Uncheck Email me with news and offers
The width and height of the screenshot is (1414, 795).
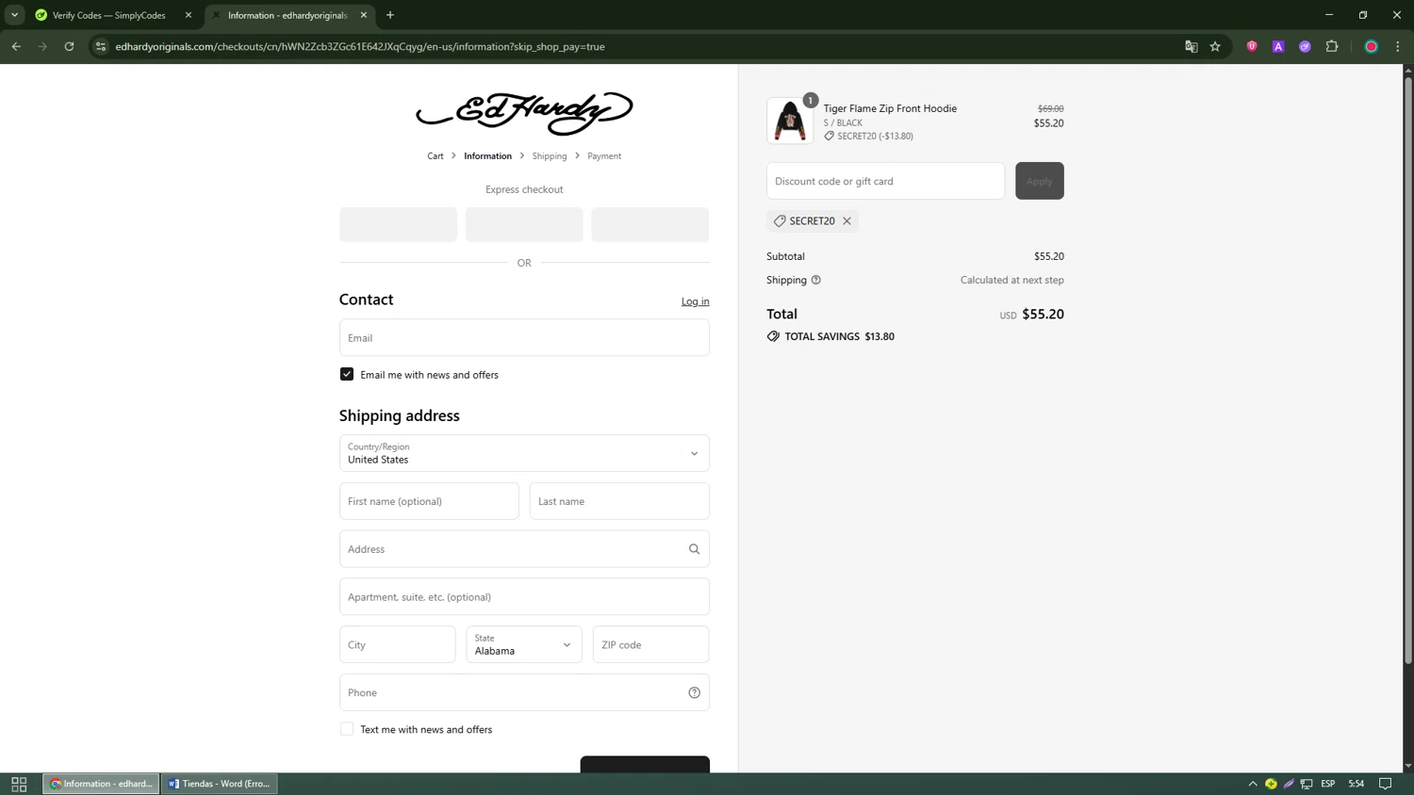click(347, 374)
